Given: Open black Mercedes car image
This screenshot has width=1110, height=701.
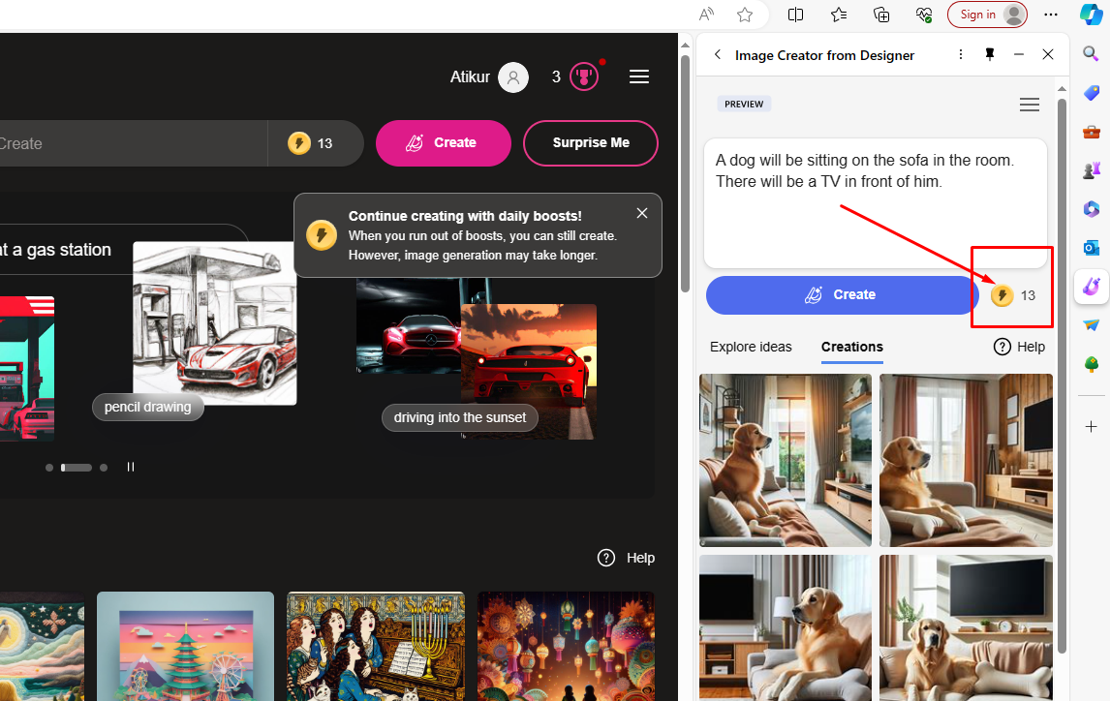Looking at the screenshot, I should tap(409, 325).
